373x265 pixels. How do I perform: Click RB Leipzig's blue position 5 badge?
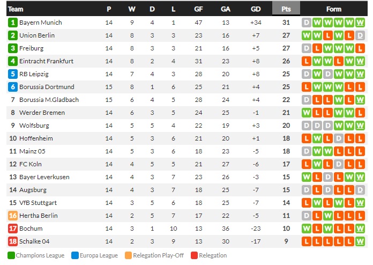tap(13, 74)
